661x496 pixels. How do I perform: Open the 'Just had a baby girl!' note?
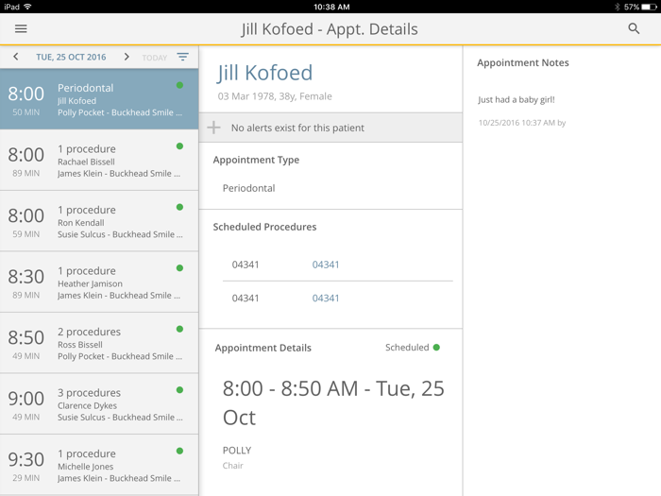[x=517, y=100]
